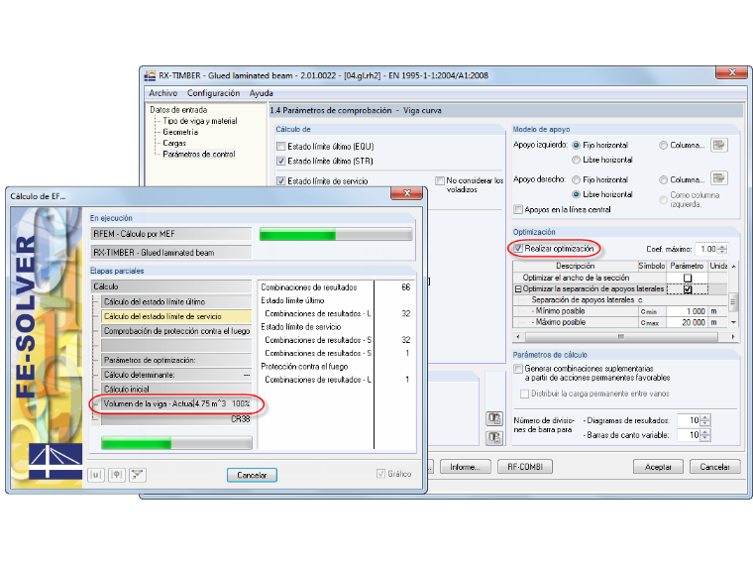Open the Configuración menu
The height and width of the screenshot is (565, 753).
tap(213, 93)
